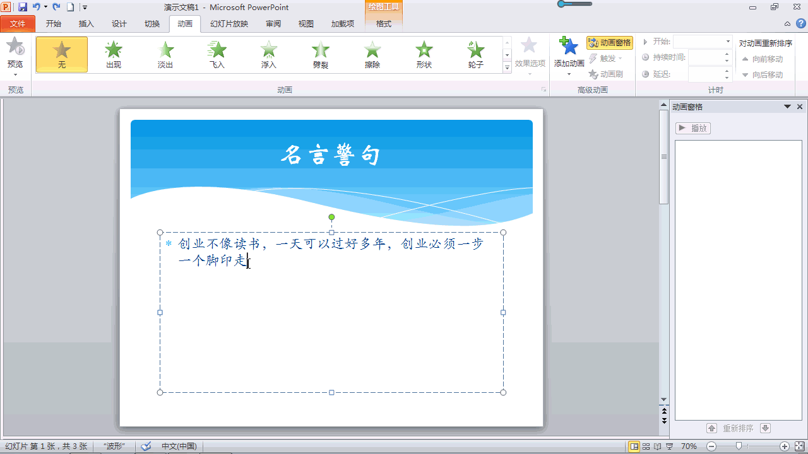This screenshot has width=808, height=454.
Task: Toggle Reading View from the status bar
Action: click(658, 446)
